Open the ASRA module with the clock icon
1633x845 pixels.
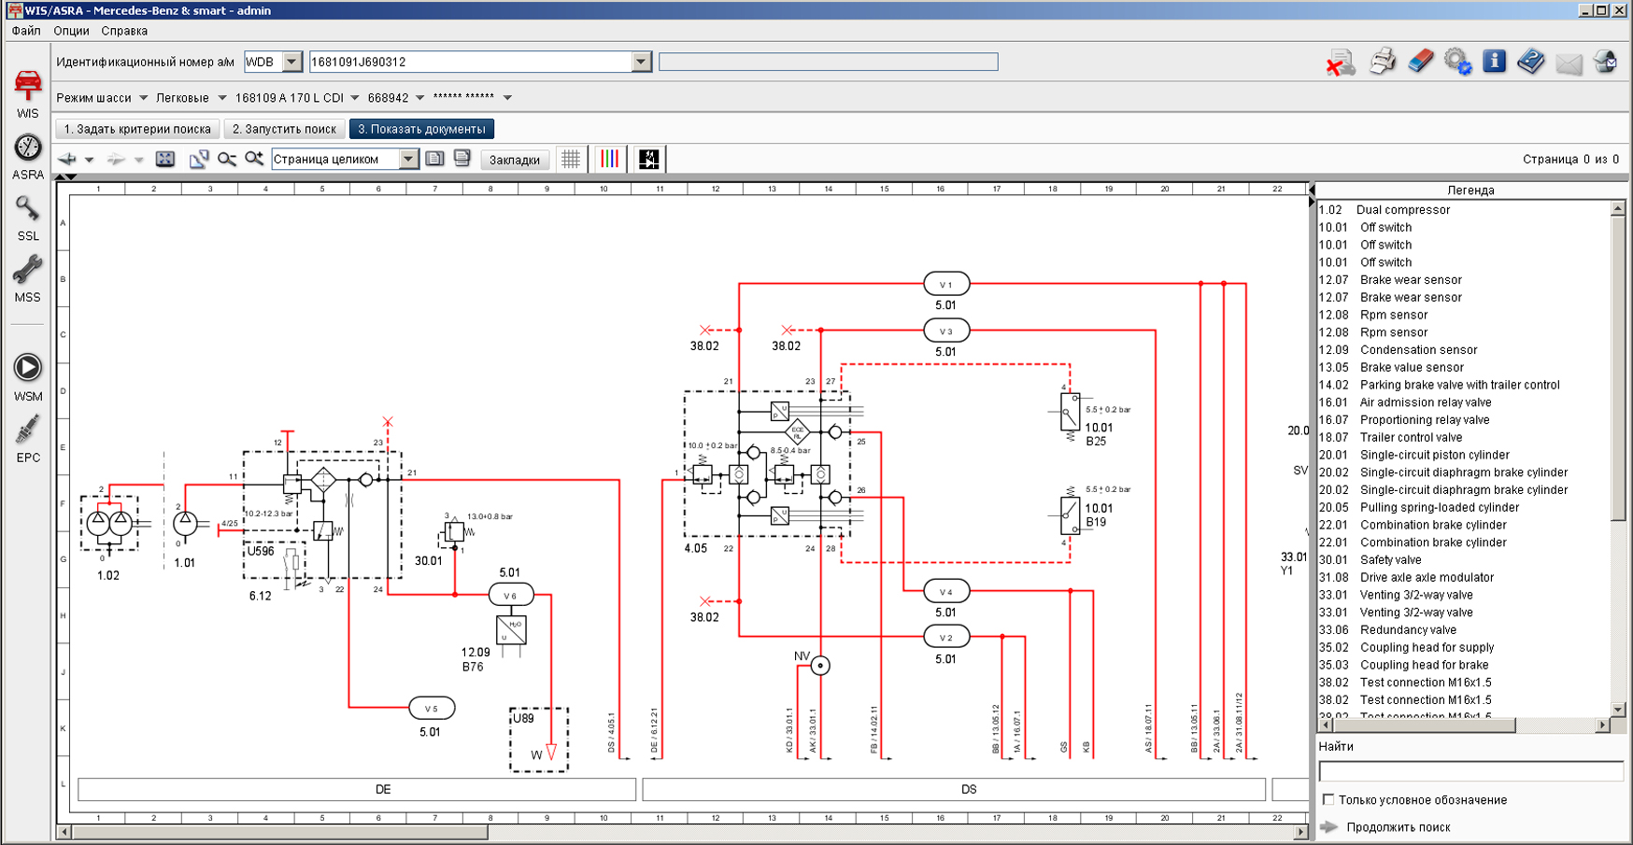tap(28, 155)
